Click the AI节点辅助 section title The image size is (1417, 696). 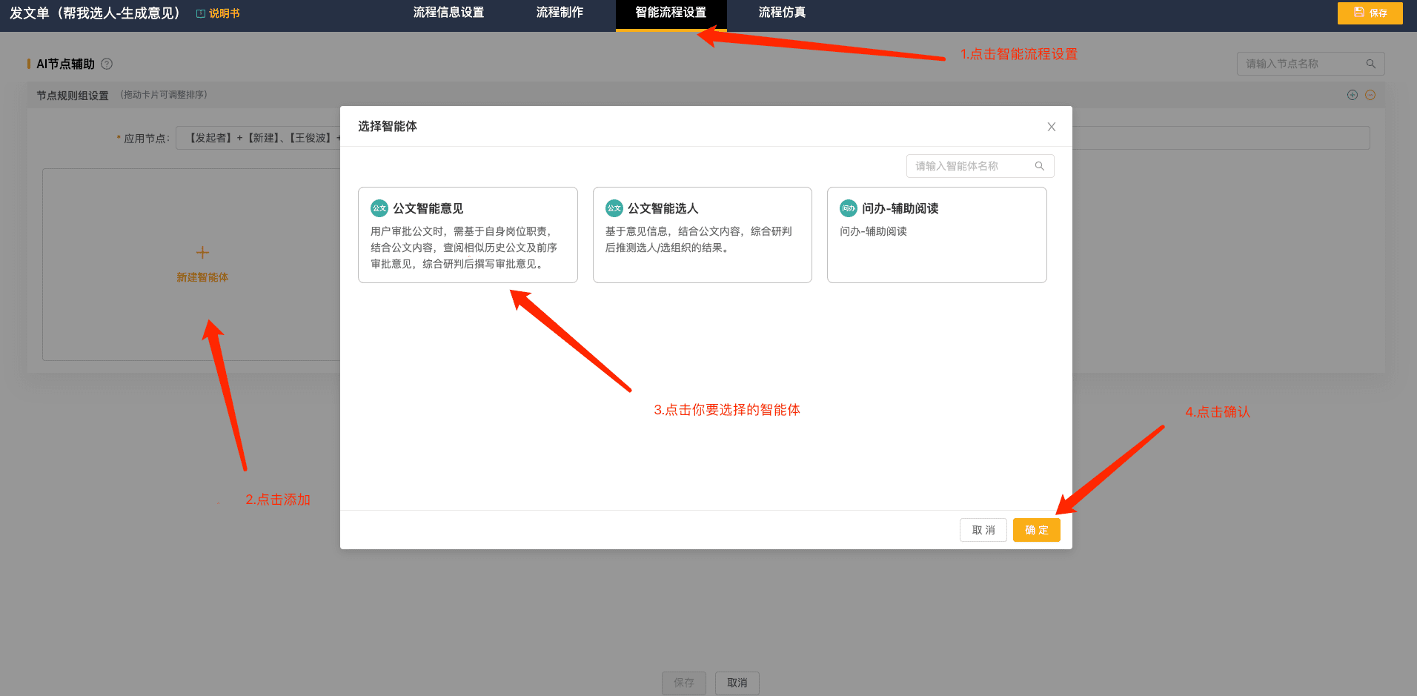pos(66,64)
